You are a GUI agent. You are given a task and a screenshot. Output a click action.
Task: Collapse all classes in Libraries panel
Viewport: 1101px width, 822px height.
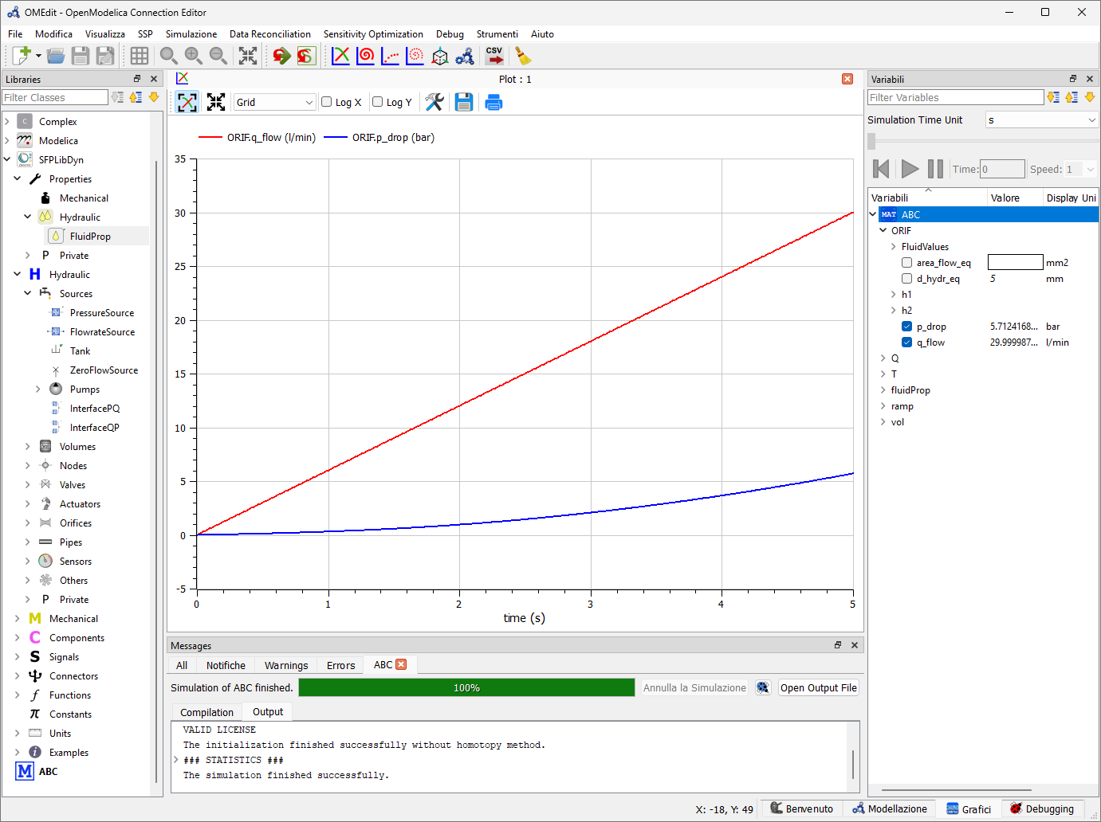click(136, 97)
